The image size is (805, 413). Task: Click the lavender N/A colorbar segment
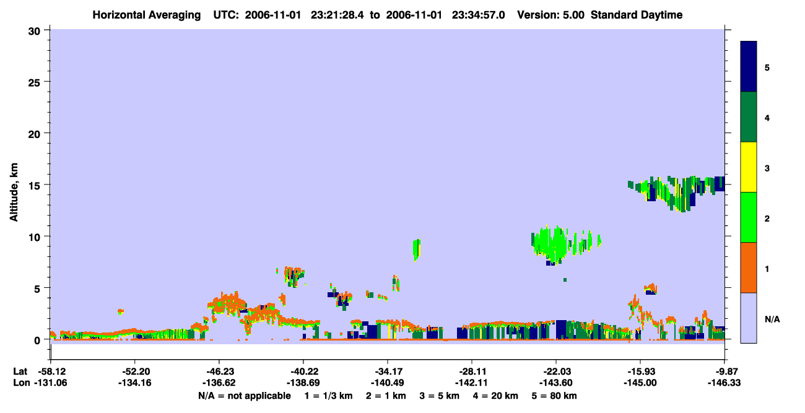(749, 318)
